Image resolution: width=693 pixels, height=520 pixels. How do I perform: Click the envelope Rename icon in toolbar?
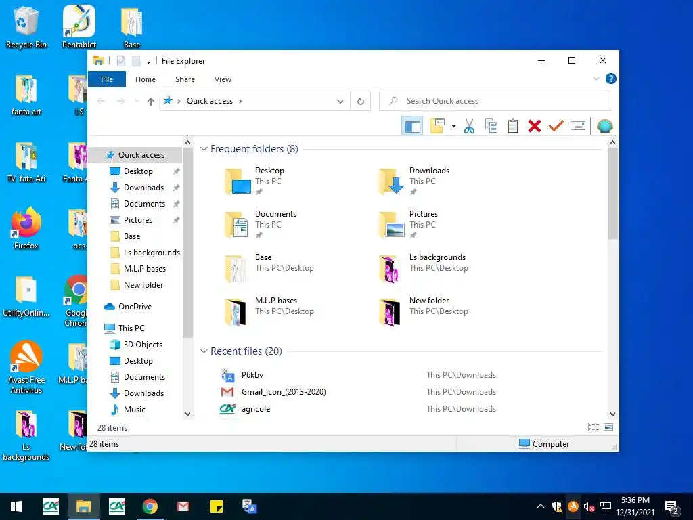(578, 127)
